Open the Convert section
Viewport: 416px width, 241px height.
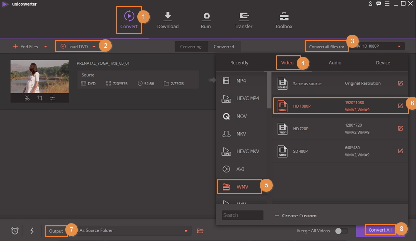point(129,20)
